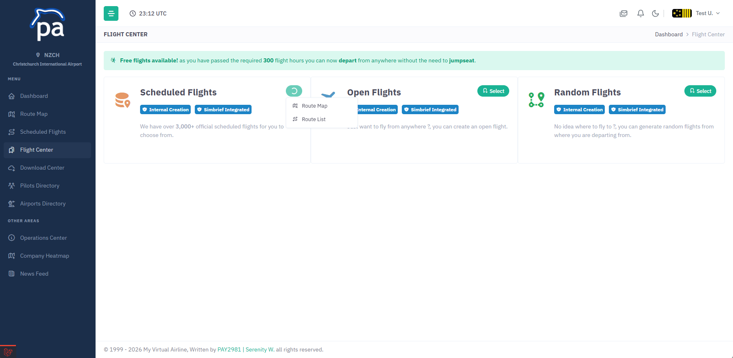Open Pilots Directory in the sidebar
733x358 pixels.
click(47, 186)
